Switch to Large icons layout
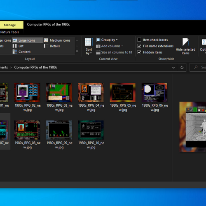The image size is (206, 206). point(28,40)
